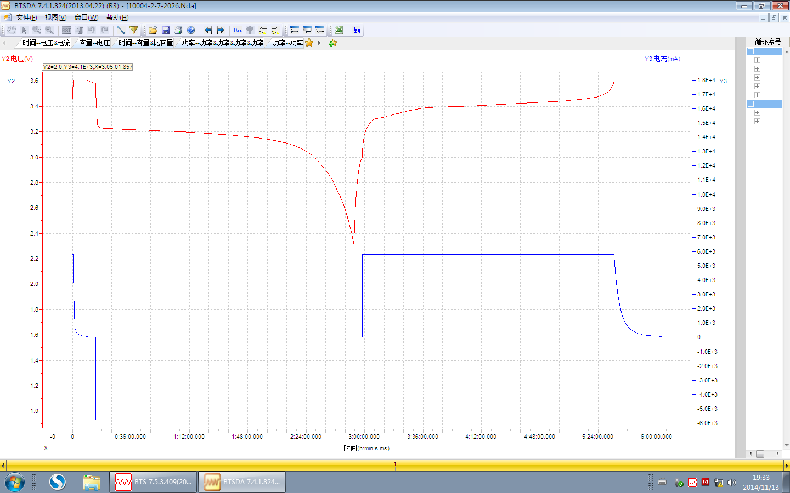This screenshot has width=790, height=493.
Task: Open a data file with folder icon
Action: [153, 30]
